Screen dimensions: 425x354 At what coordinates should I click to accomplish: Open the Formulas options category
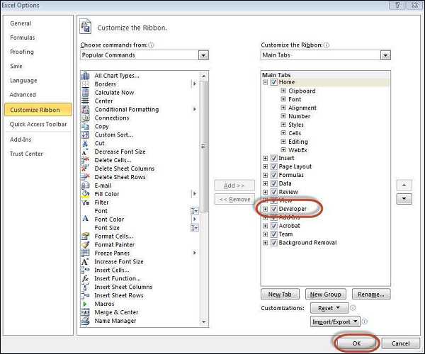(x=23, y=38)
